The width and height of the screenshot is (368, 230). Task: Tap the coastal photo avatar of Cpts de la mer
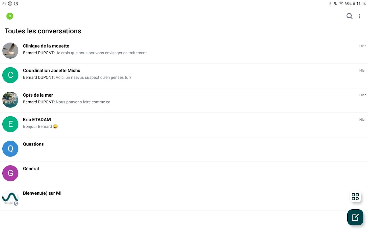10,100
